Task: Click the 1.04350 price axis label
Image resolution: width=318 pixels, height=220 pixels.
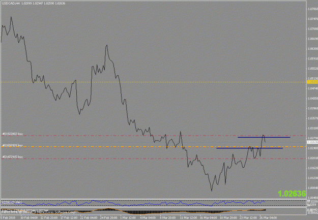Action: point(313,99)
